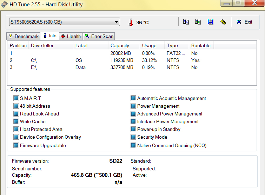
Task: Click the OS label cell
Action: point(79,60)
